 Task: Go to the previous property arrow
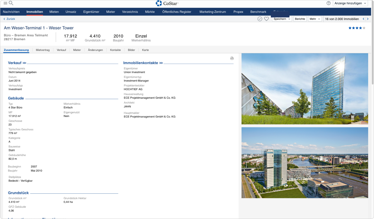tap(363, 19)
